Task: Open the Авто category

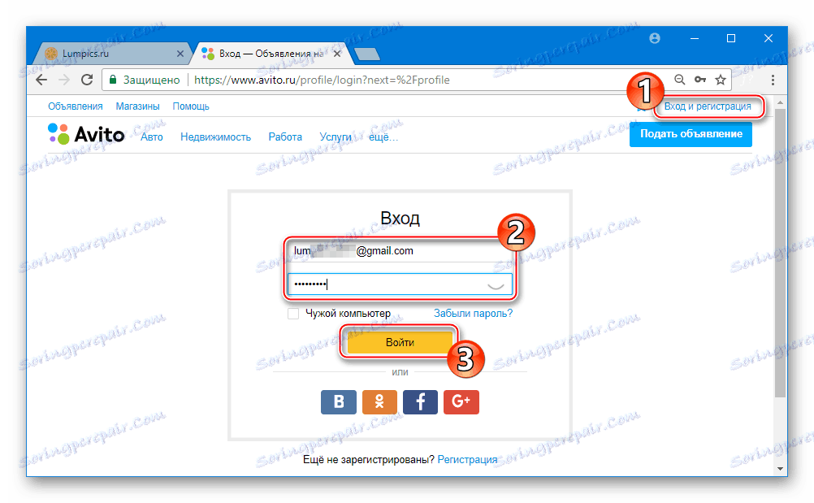Action: tap(152, 137)
